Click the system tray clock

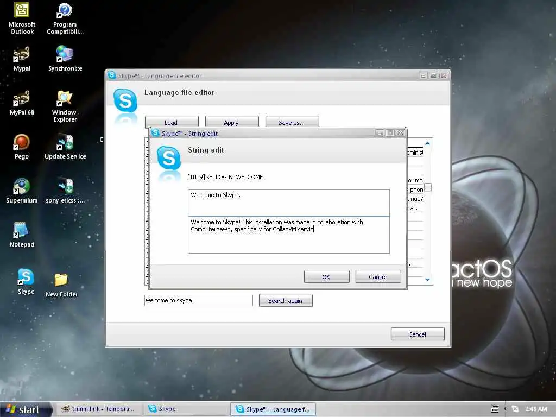coord(536,409)
